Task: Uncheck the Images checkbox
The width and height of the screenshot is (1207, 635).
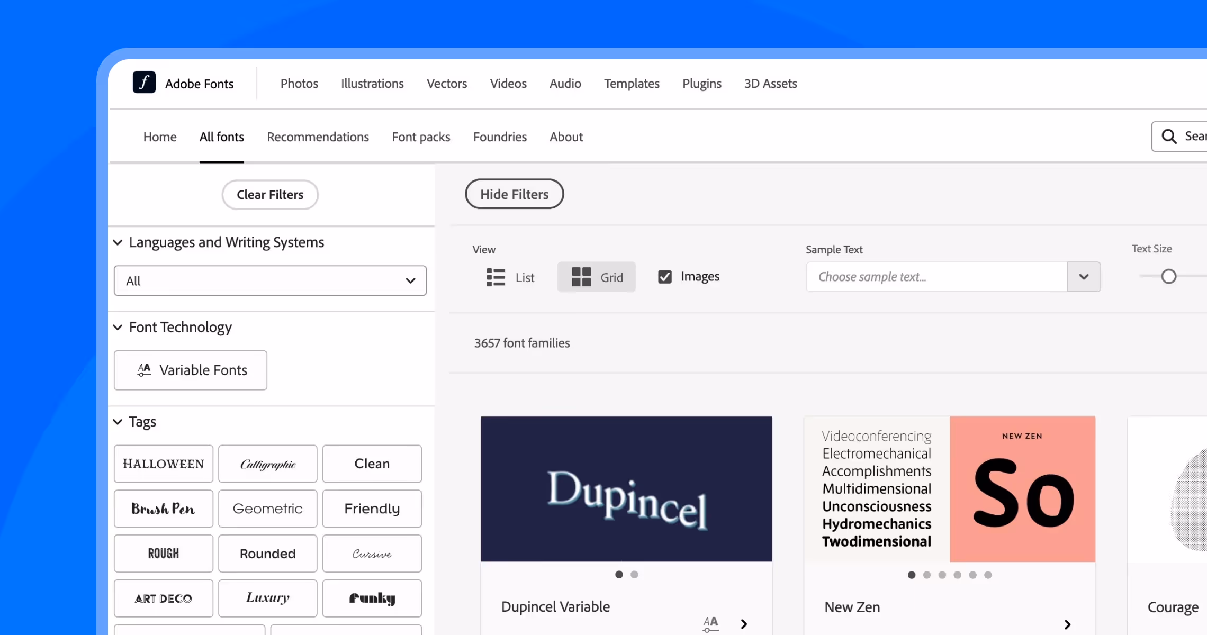Action: tap(665, 276)
